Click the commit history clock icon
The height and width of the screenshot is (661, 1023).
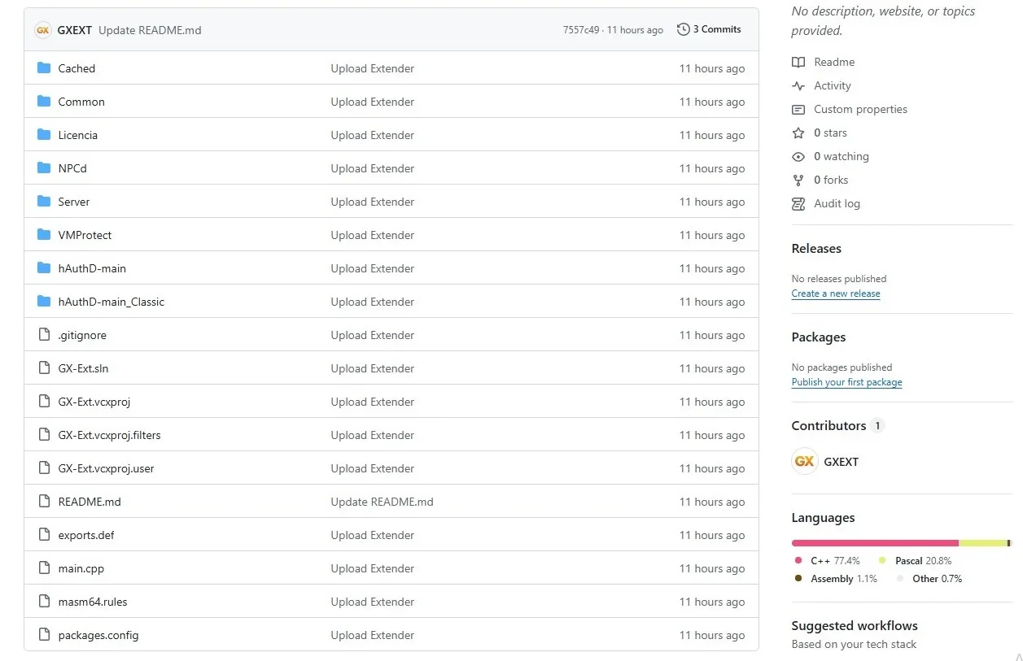click(683, 29)
